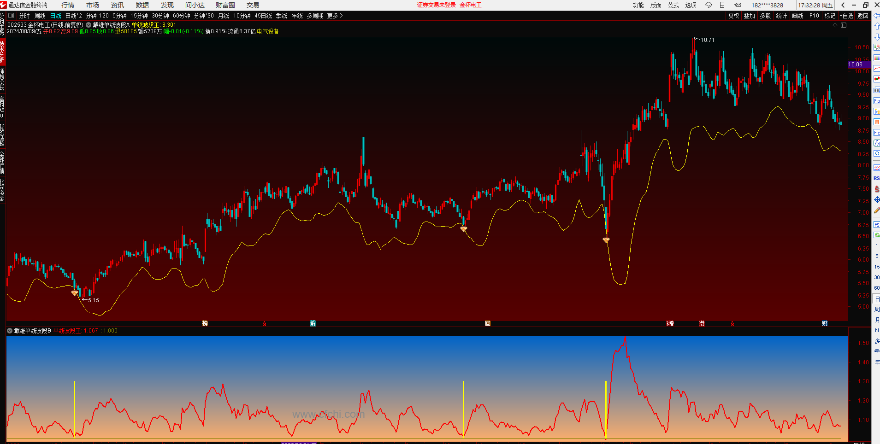The image size is (880, 444).
Task: Open the 选项 options menu
Action: 691,5
